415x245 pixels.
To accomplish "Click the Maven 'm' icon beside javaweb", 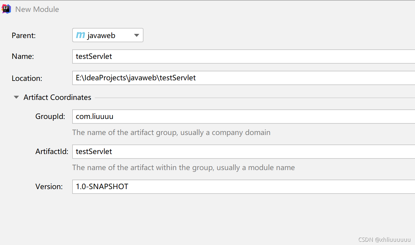I will (81, 35).
